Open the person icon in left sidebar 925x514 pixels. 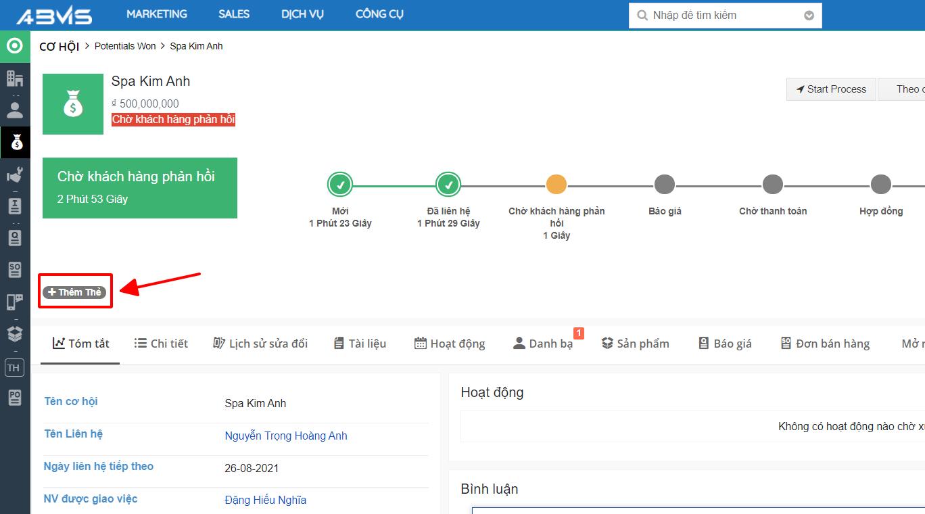point(15,110)
